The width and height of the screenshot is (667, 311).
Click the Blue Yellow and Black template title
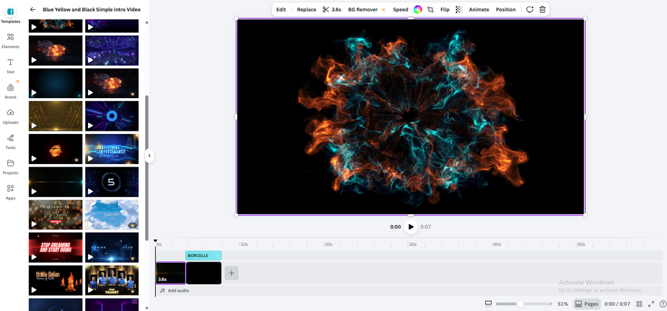[91, 9]
